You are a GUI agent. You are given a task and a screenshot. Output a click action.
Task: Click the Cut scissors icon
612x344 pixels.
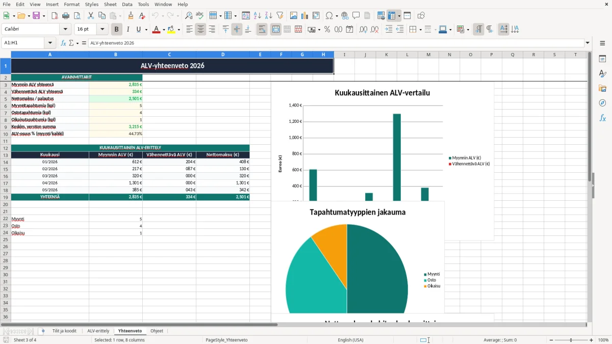tap(91, 16)
